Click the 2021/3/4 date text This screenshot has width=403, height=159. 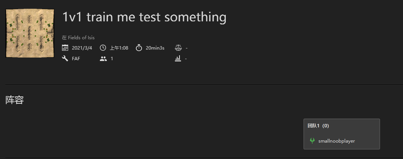[82, 48]
